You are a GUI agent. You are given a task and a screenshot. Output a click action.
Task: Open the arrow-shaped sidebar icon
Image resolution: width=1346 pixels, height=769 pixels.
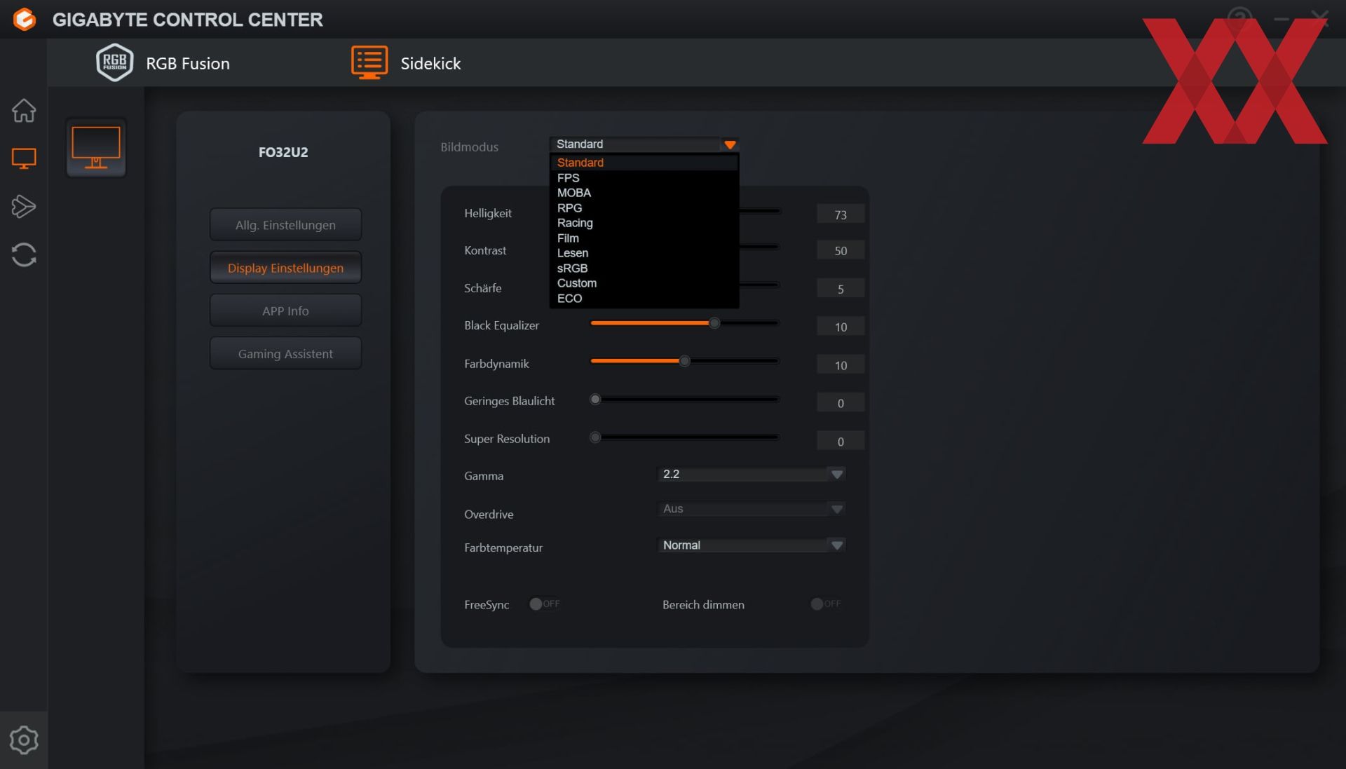coord(24,206)
